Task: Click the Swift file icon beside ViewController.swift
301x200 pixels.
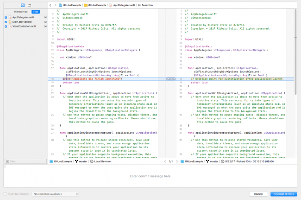Action: (x=10, y=26)
